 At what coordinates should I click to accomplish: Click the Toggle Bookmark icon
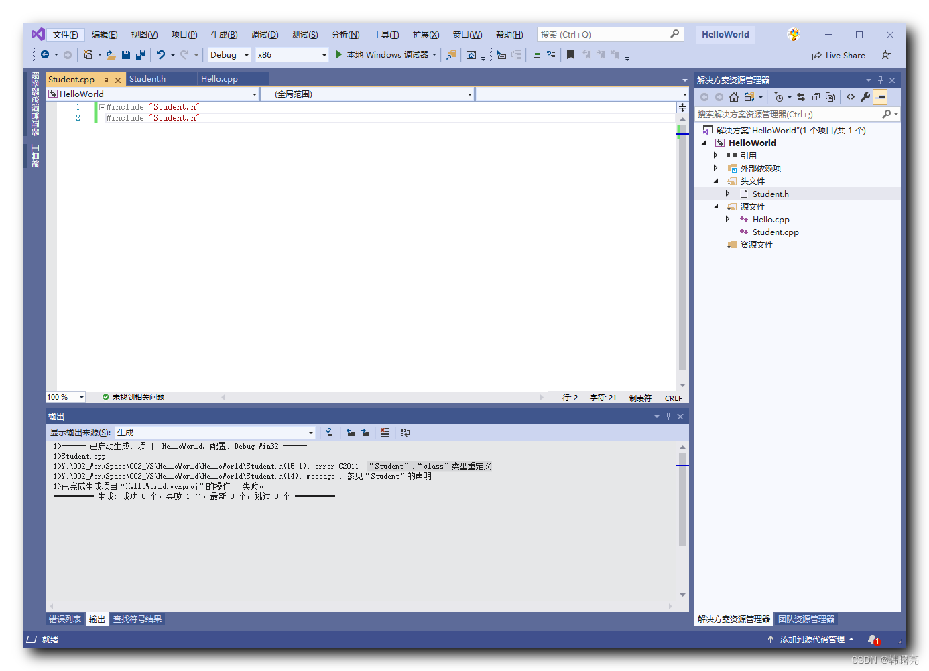[x=570, y=55]
